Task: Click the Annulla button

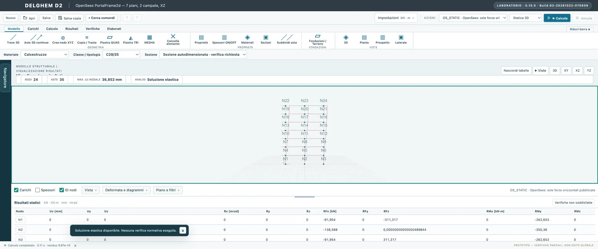Action: (x=584, y=18)
